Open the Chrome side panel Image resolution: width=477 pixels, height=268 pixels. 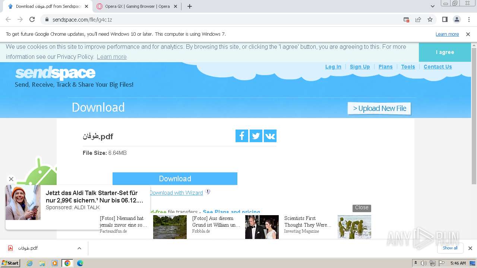pyautogui.click(x=445, y=19)
